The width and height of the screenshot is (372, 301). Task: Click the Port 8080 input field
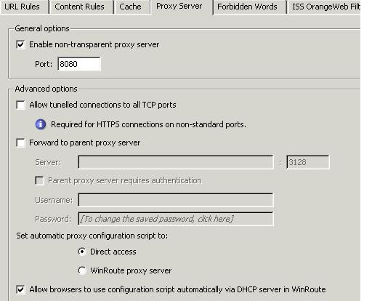pyautogui.click(x=79, y=64)
